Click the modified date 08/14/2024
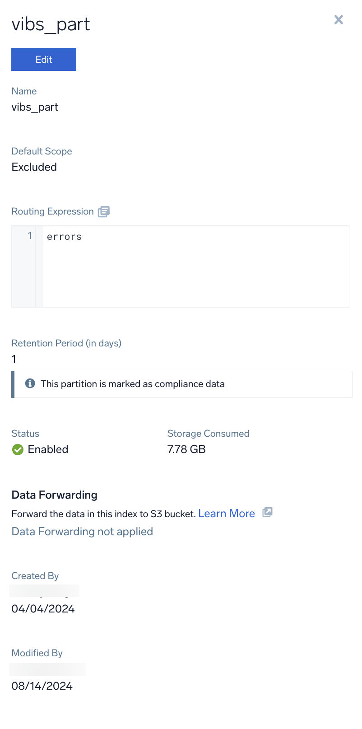The height and width of the screenshot is (729, 362). (x=42, y=686)
